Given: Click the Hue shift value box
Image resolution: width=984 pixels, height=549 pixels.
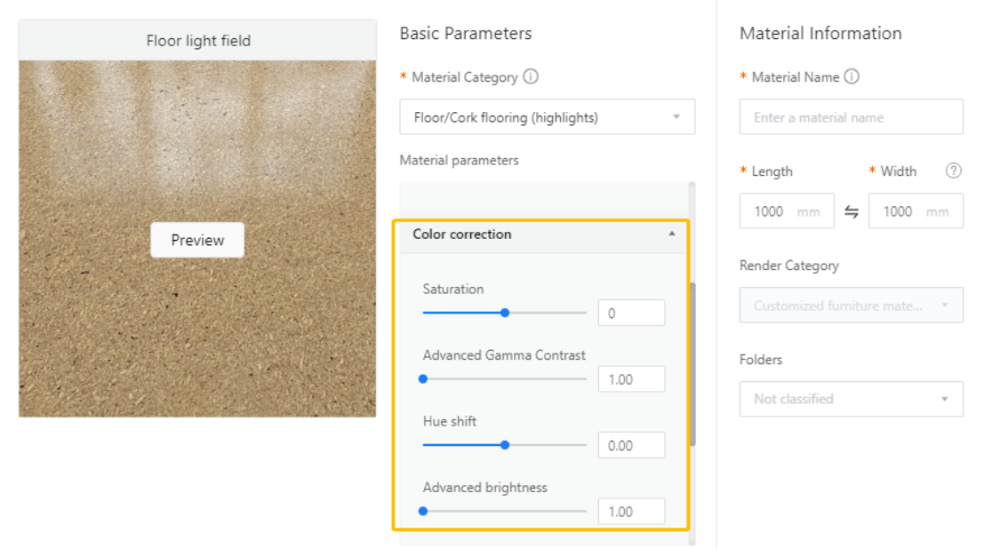Looking at the screenshot, I should (x=631, y=445).
